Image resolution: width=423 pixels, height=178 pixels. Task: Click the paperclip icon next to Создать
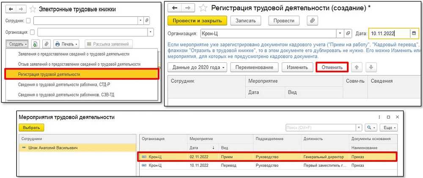46,44
